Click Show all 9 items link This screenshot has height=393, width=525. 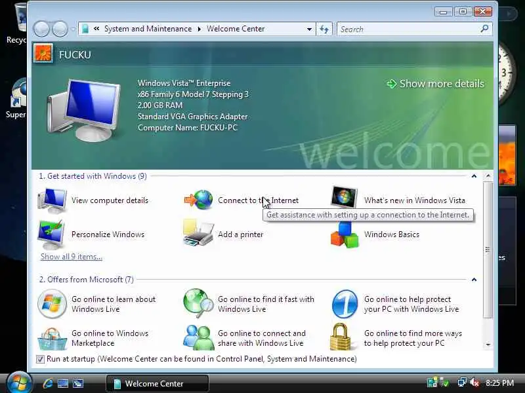(x=72, y=257)
